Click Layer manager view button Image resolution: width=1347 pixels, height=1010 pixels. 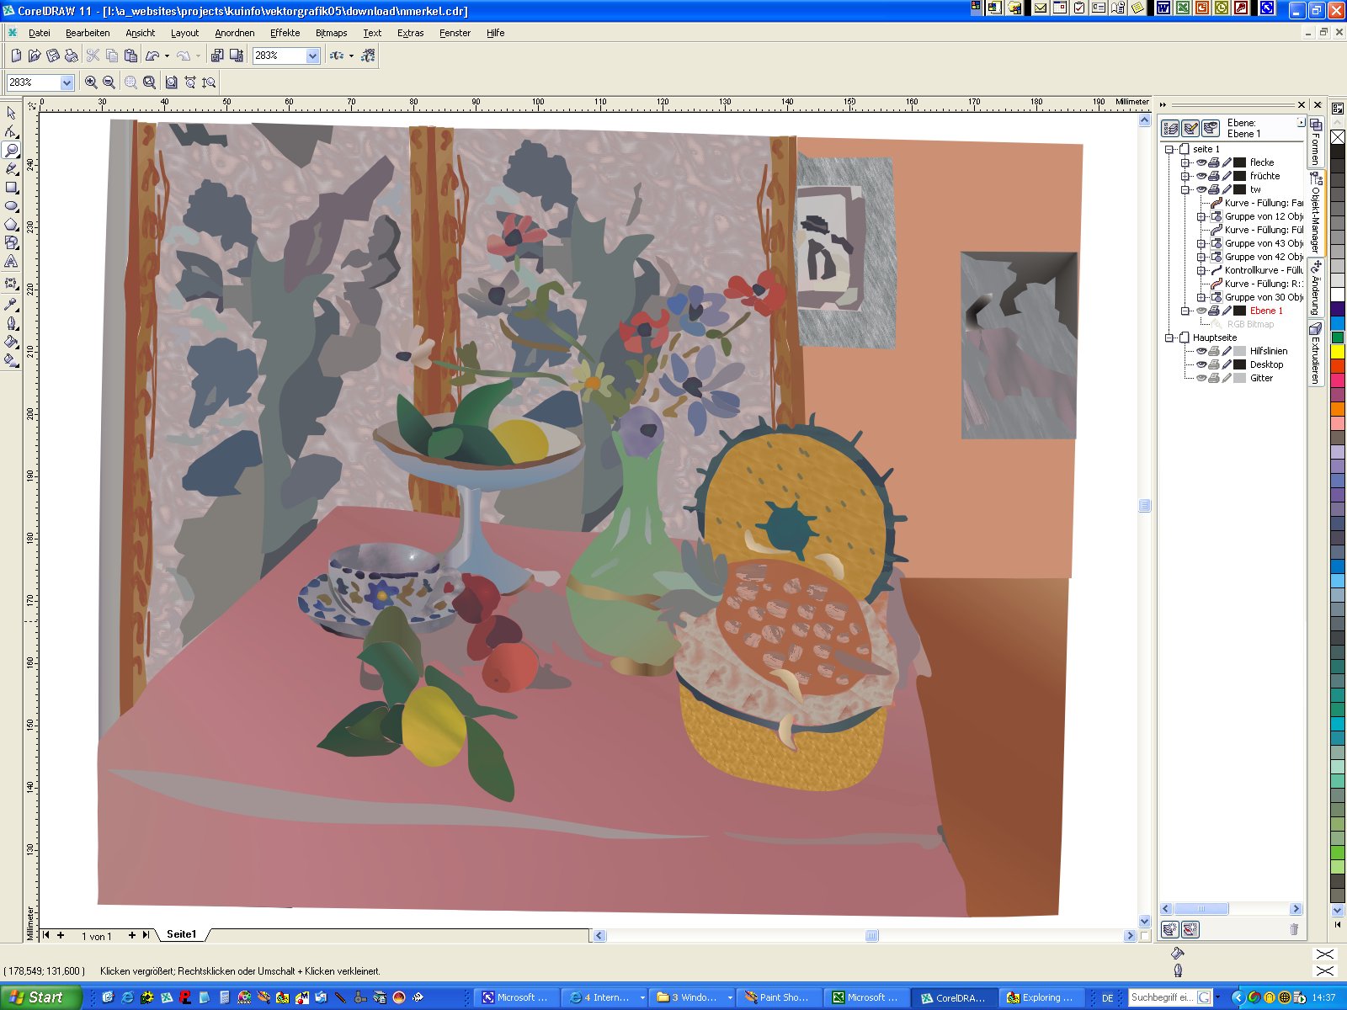(x=1211, y=128)
